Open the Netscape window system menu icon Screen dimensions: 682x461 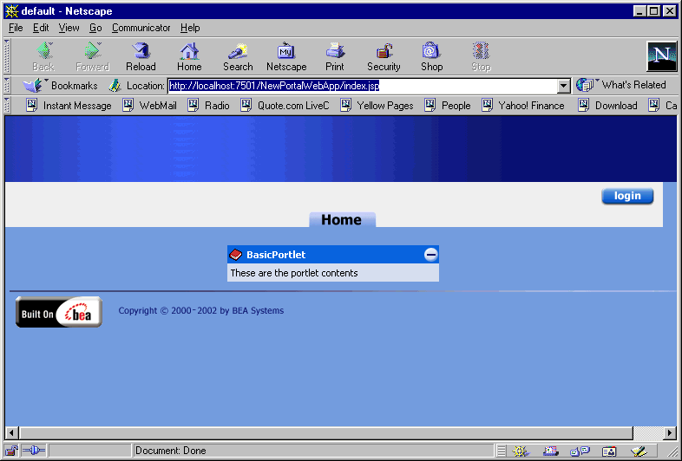[x=12, y=11]
